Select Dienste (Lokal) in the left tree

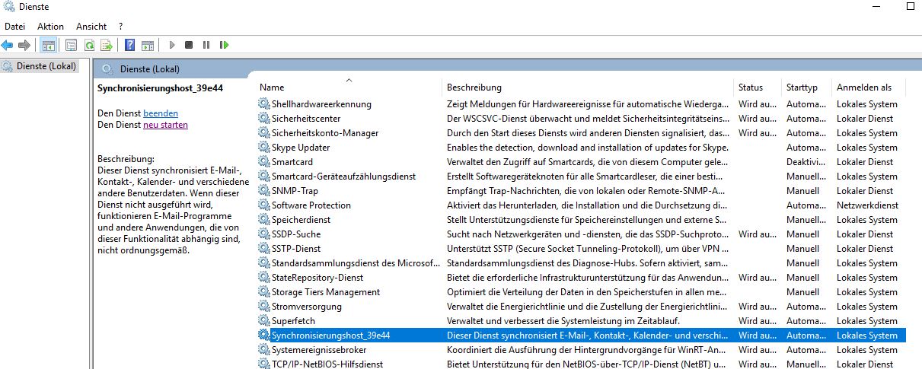[47, 66]
